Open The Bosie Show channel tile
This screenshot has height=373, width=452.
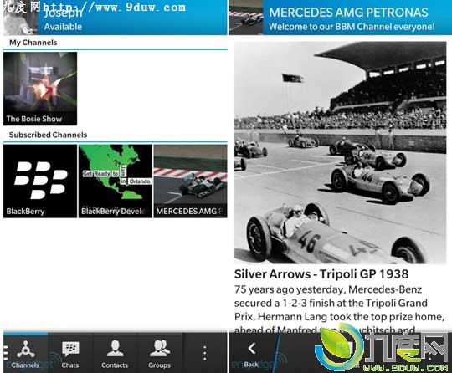(x=40, y=89)
